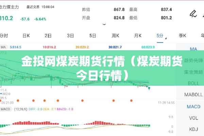This screenshot has width=204, height=136.
Task: Click the 60:823.9 moving average value
Action: click(148, 47)
